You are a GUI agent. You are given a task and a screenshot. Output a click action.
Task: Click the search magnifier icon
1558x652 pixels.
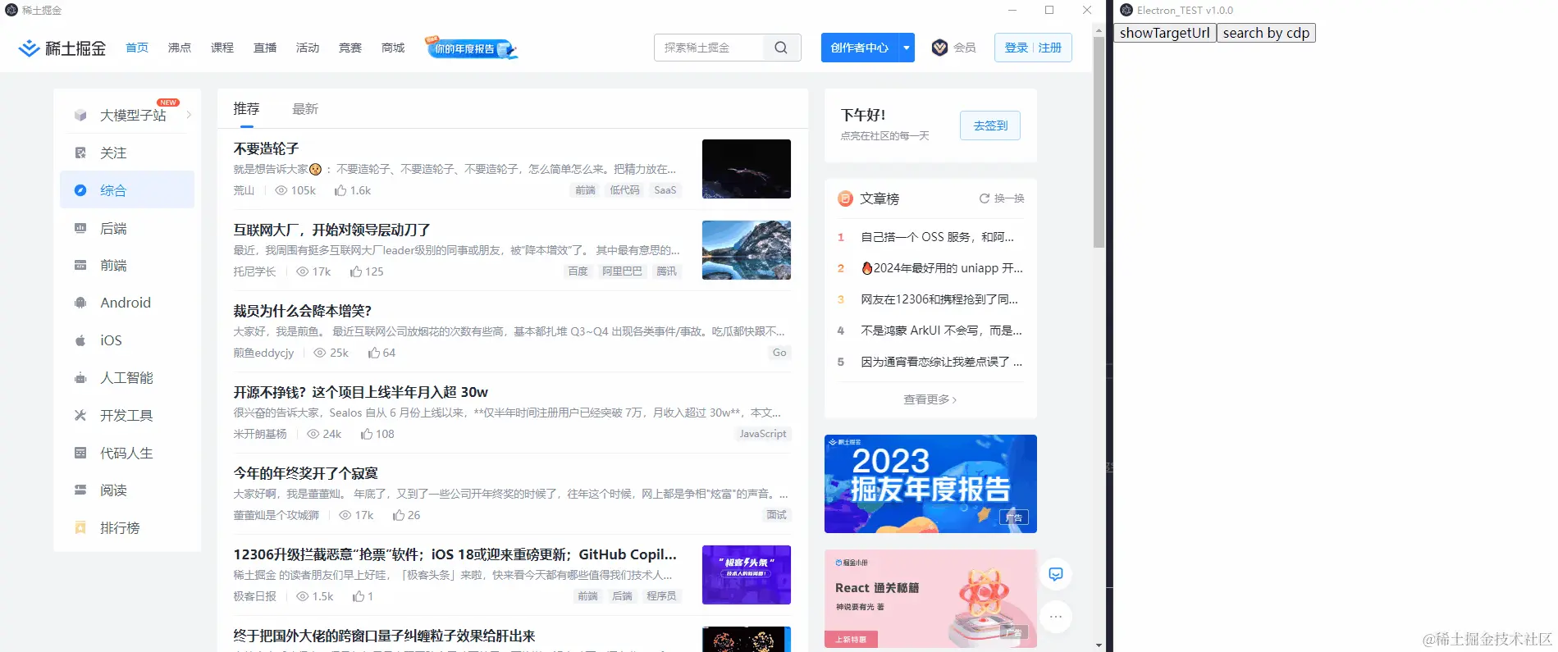tap(781, 48)
